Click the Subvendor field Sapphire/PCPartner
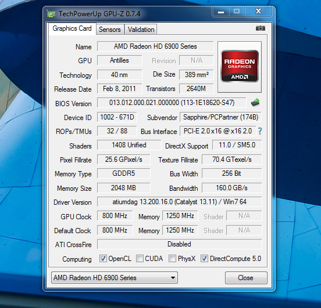The width and height of the screenshot is (321, 308). (220, 117)
